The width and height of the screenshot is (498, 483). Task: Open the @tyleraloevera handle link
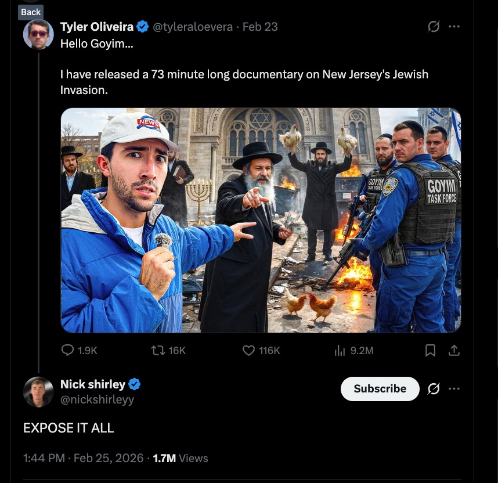(193, 27)
